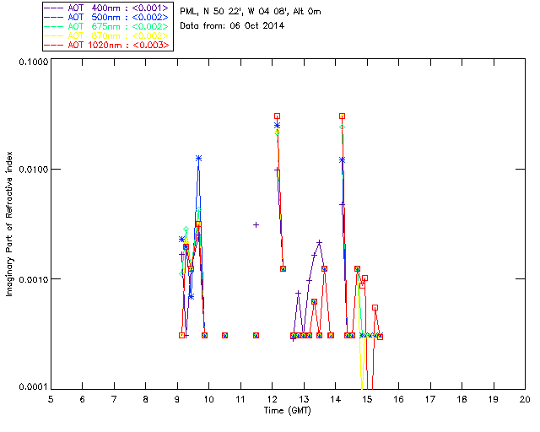This screenshot has height=432, width=540.
Task: Click the x-axis tick label 6
Action: (83, 399)
